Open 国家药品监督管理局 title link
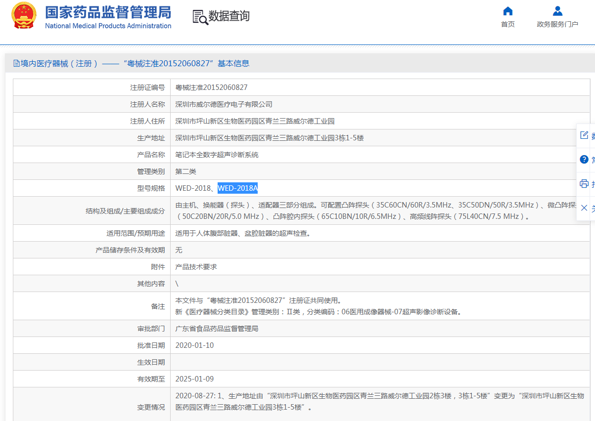This screenshot has width=595, height=421. pyautogui.click(x=108, y=12)
